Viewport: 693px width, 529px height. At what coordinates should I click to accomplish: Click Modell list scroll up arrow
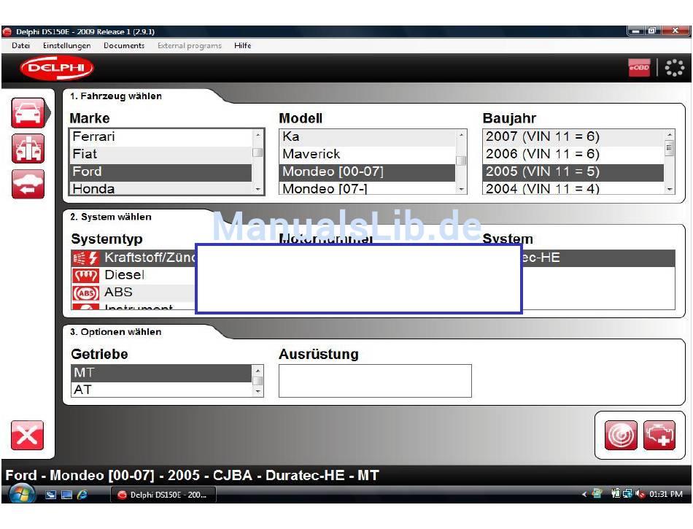click(461, 134)
